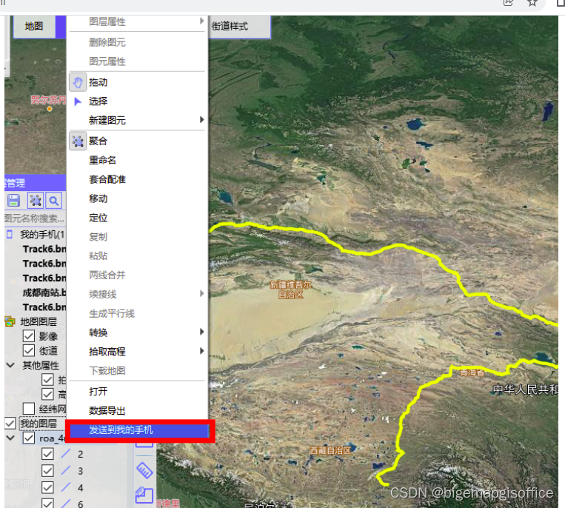This screenshot has height=508, width=565.
Task: Click the line icon of layer 2
Action: (66, 454)
